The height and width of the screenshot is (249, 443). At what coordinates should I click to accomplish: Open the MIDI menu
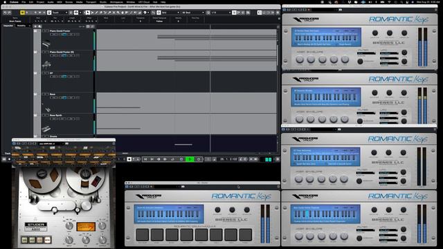(x=60, y=2)
